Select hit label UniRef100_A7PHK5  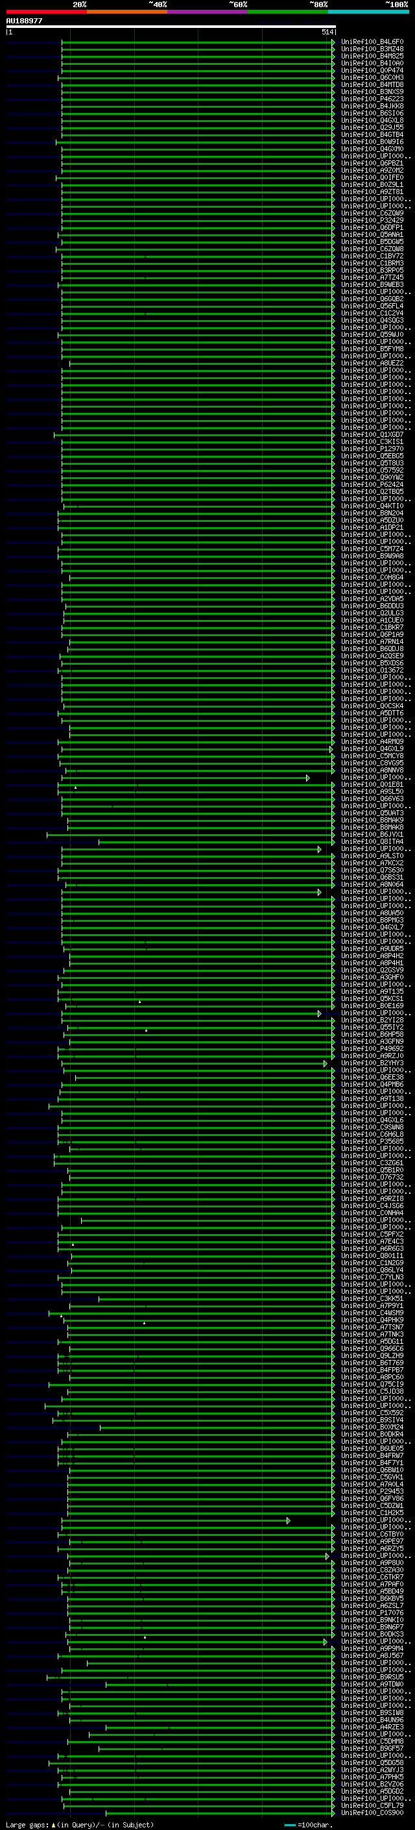[x=372, y=1777]
